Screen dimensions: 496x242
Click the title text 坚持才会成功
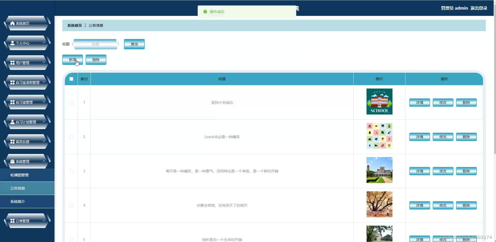tap(222, 103)
